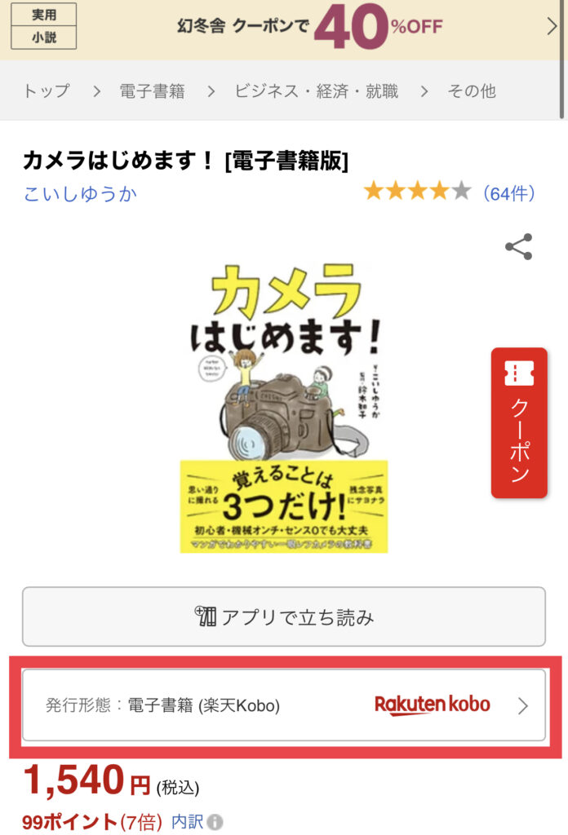Image resolution: width=568 pixels, height=835 pixels.
Task: Tap the coupon ticket icon
Action: pos(519,373)
